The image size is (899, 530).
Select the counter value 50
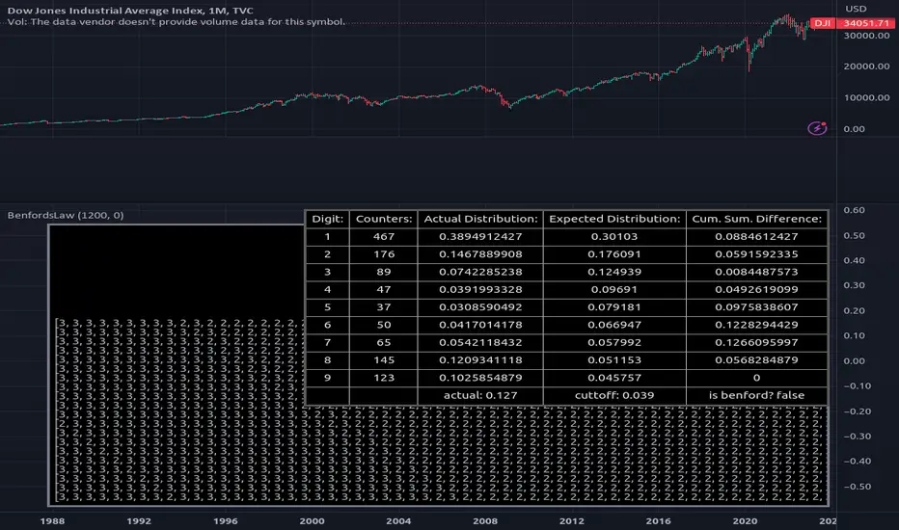pos(384,325)
